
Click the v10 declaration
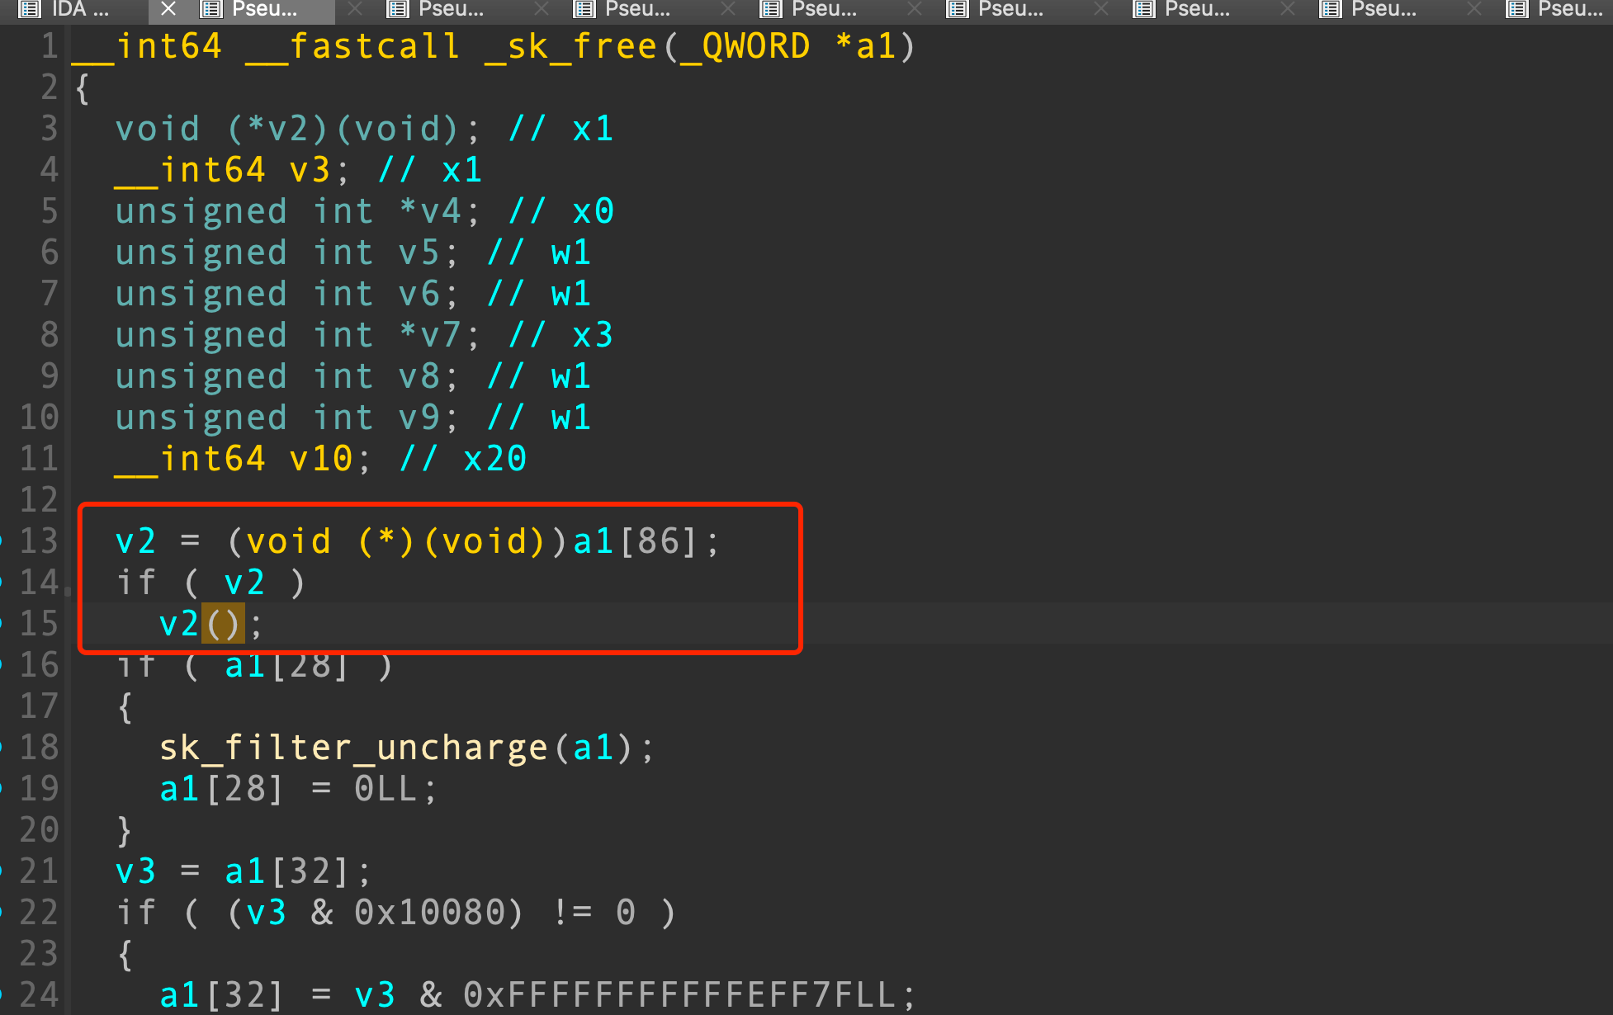243,459
